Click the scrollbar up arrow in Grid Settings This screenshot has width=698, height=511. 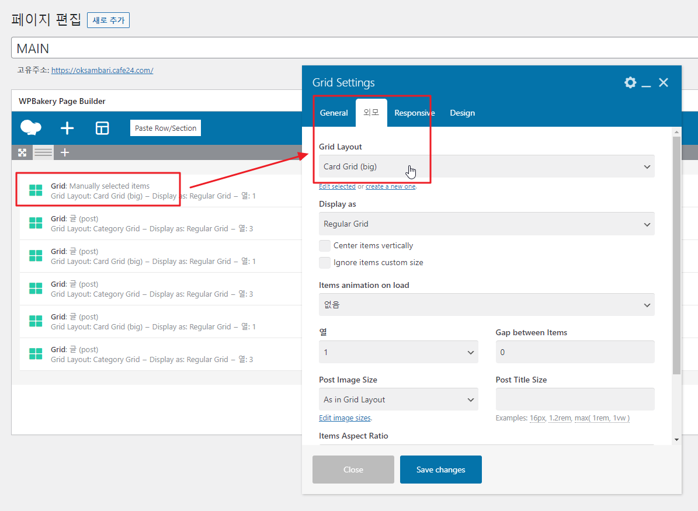[x=676, y=132]
